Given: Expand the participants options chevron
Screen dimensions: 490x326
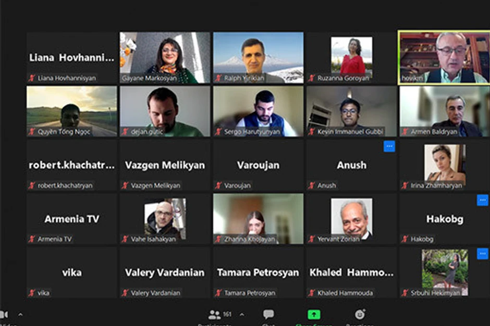Looking at the screenshot, I should 242,315.
